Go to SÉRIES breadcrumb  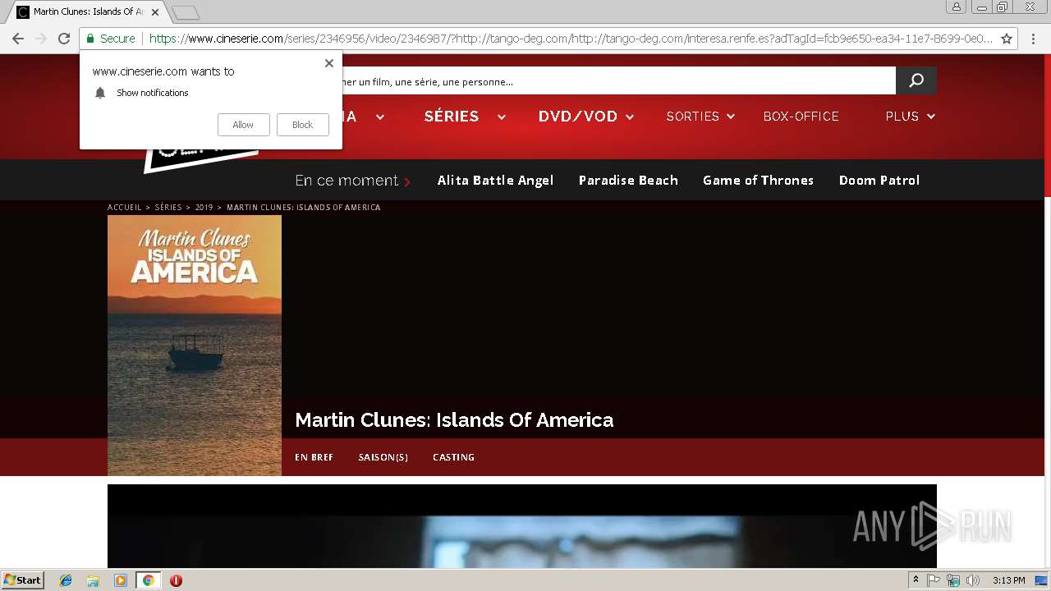click(168, 208)
